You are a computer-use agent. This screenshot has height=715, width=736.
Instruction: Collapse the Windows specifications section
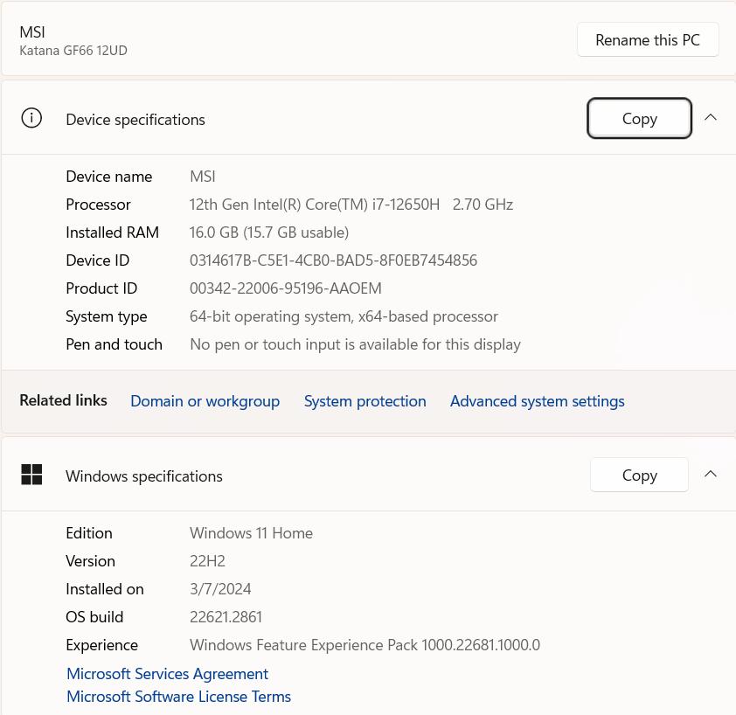click(711, 474)
